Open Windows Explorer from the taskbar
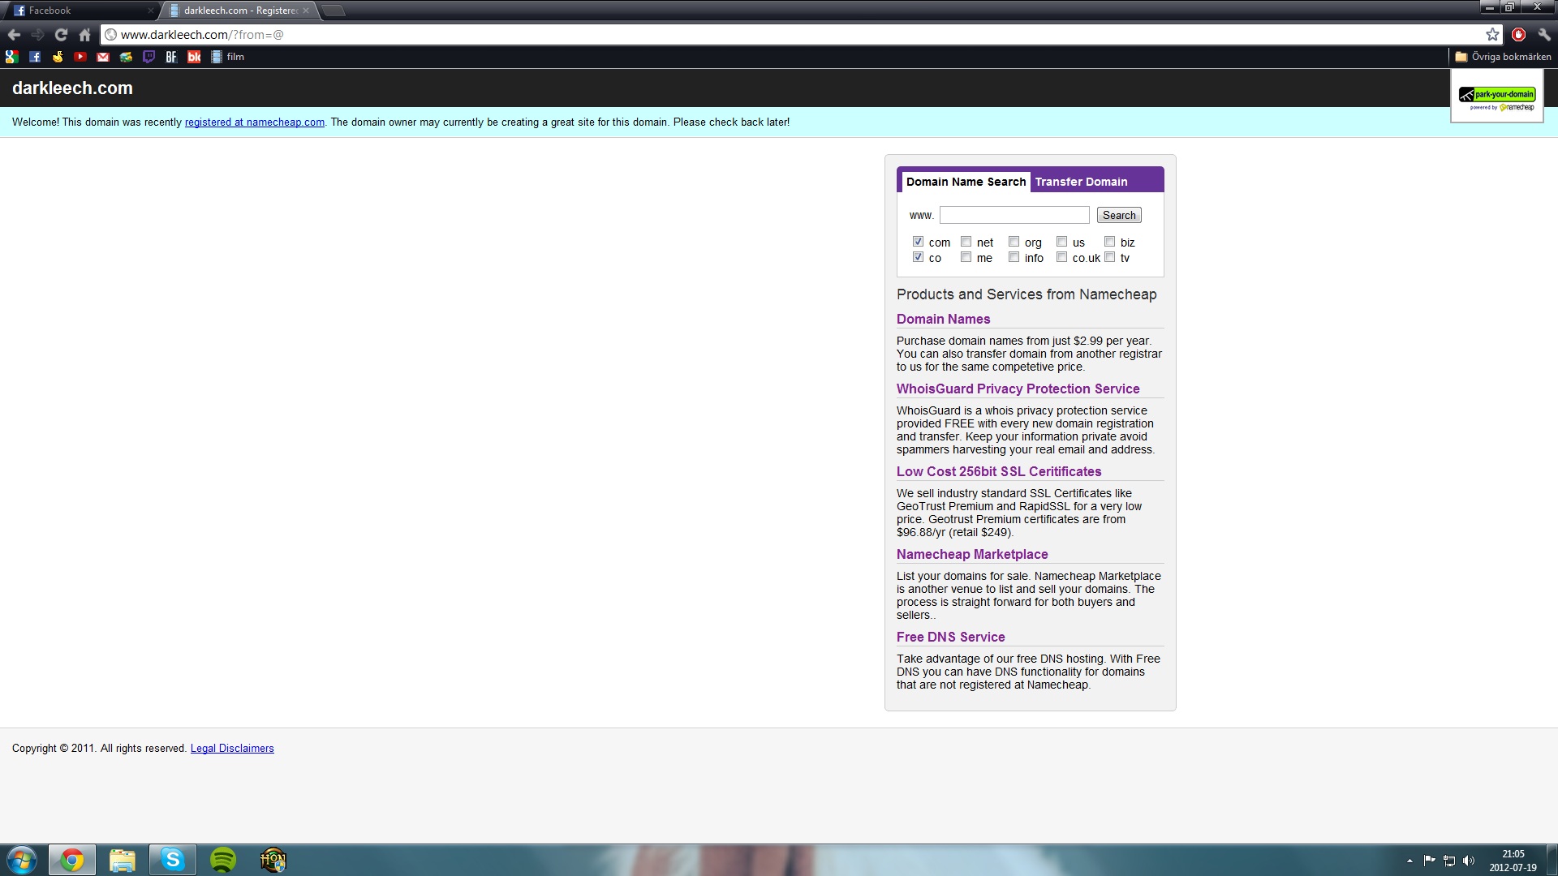Screen dimensions: 1558x876 (x=123, y=860)
